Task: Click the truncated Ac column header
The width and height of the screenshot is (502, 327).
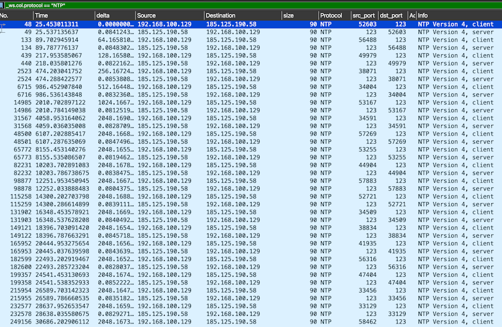Action: pyautogui.click(x=412, y=15)
